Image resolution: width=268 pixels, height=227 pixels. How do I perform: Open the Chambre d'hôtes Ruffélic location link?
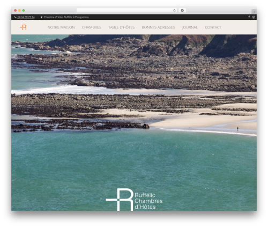[66, 17]
